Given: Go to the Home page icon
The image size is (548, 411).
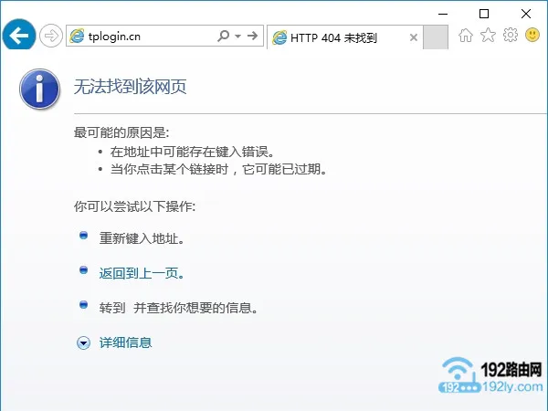Looking at the screenshot, I should coord(466,36).
